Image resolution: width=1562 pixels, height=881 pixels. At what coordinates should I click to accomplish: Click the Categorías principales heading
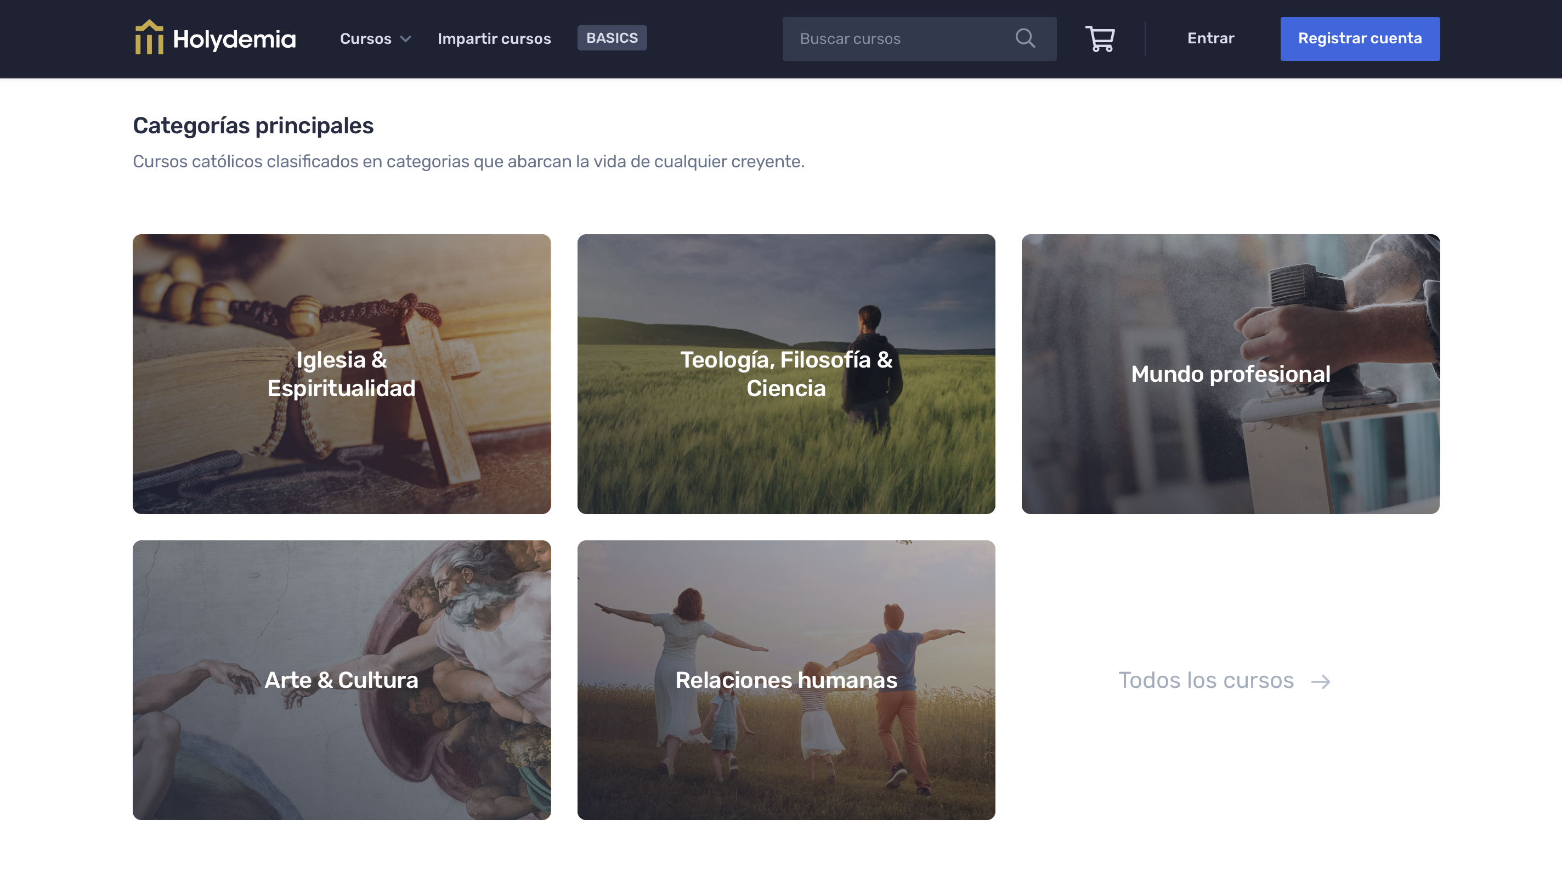point(253,126)
